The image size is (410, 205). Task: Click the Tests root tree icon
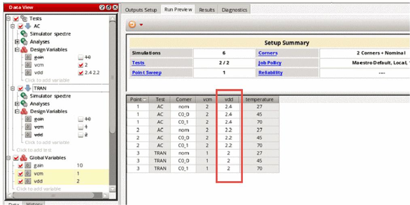[24, 19]
